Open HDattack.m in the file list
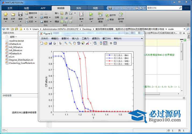The height and width of the screenshot is (134, 192). click(15, 54)
